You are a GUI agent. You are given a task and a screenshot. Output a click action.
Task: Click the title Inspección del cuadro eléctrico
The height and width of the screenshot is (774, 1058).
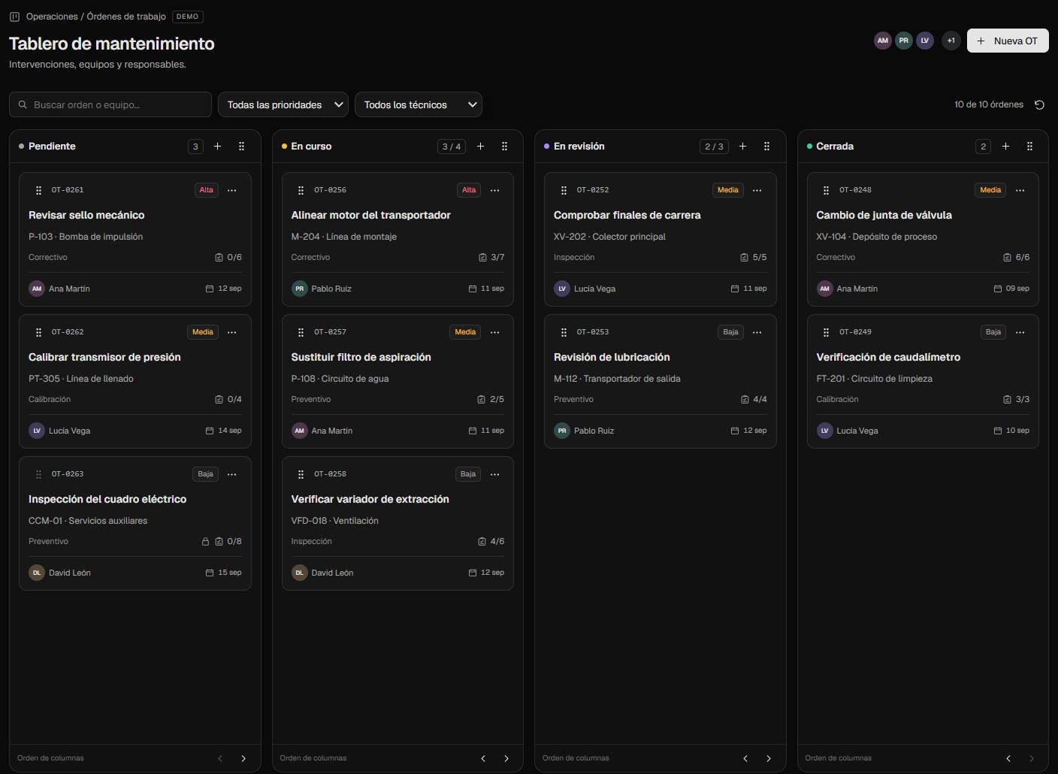(x=107, y=499)
